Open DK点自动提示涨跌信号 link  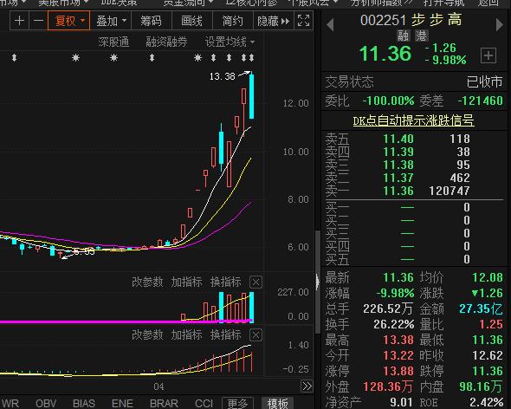coord(413,120)
